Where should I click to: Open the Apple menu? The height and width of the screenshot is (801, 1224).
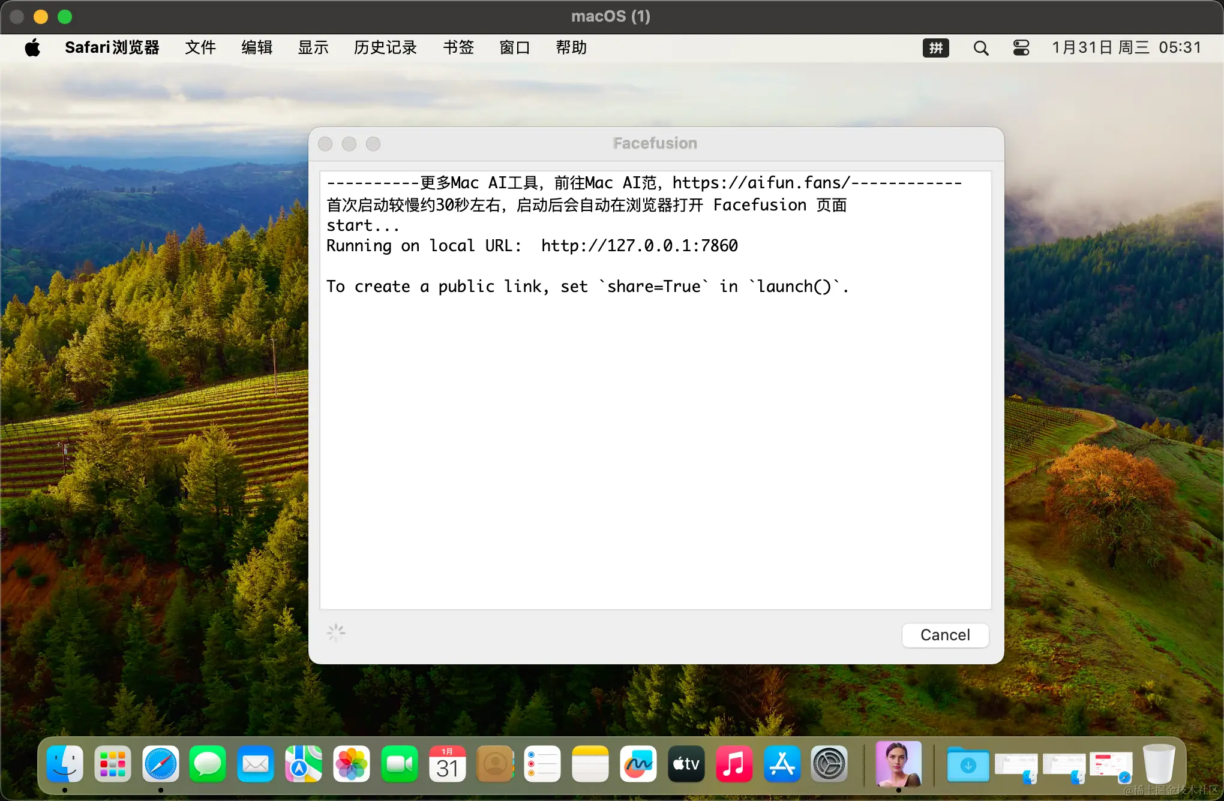33,47
